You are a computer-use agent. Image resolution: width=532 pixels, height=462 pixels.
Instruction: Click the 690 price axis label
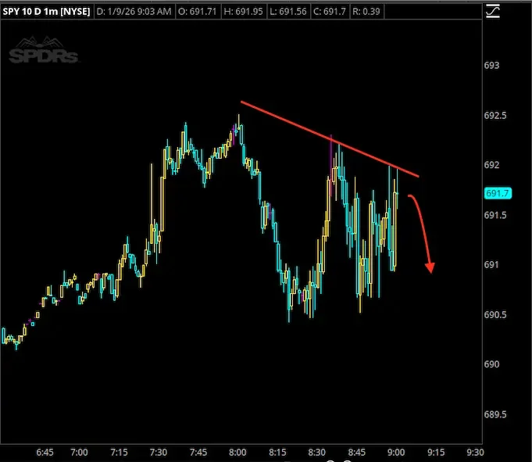491,364
